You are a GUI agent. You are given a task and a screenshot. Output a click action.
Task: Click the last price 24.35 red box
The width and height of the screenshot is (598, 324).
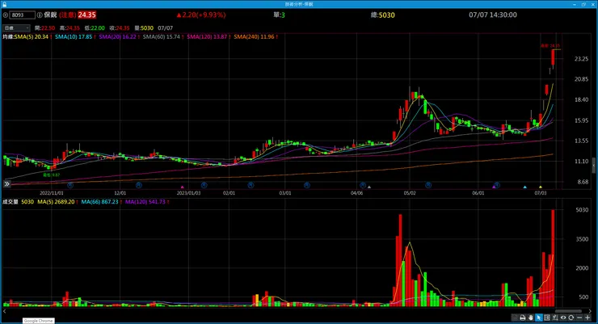87,15
